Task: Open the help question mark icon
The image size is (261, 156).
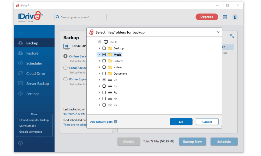Action: (x=20, y=143)
